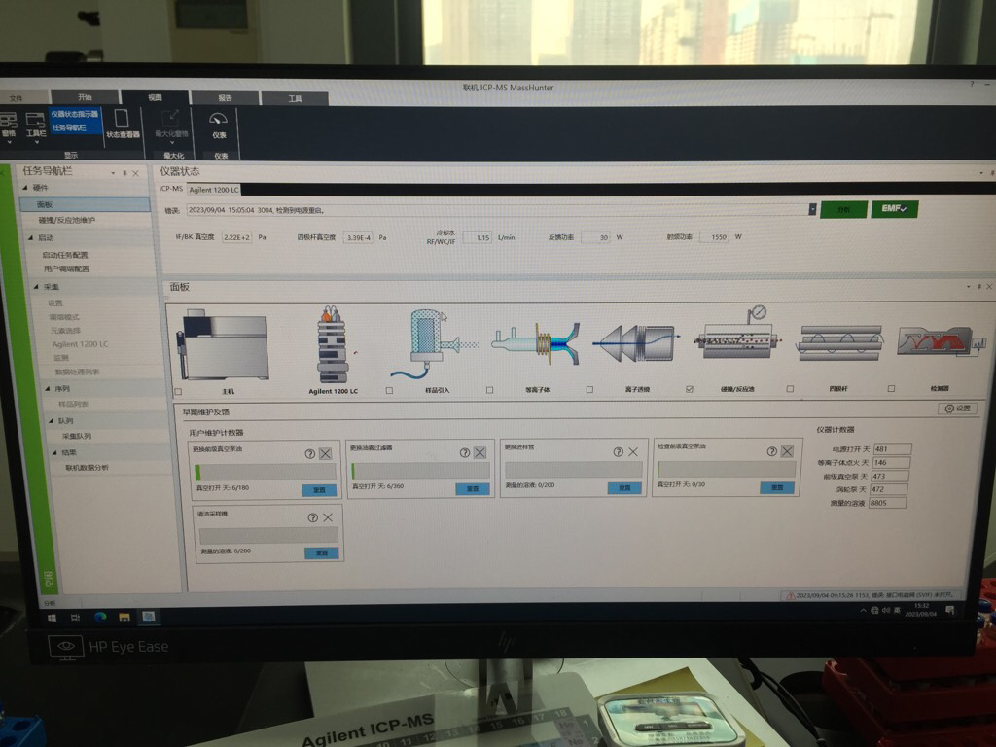
Task: Select the 四极杆 quadrupole image
Action: click(x=840, y=343)
